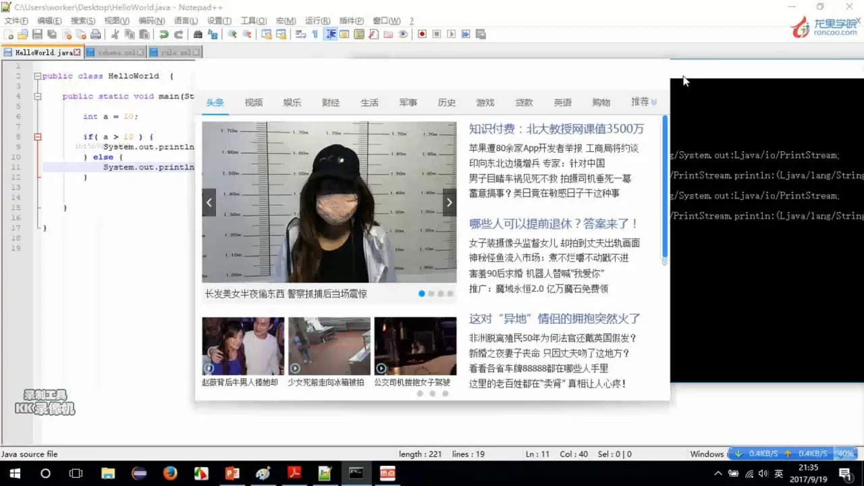Collapse the main method fold marker
864x486 pixels.
[x=38, y=97]
